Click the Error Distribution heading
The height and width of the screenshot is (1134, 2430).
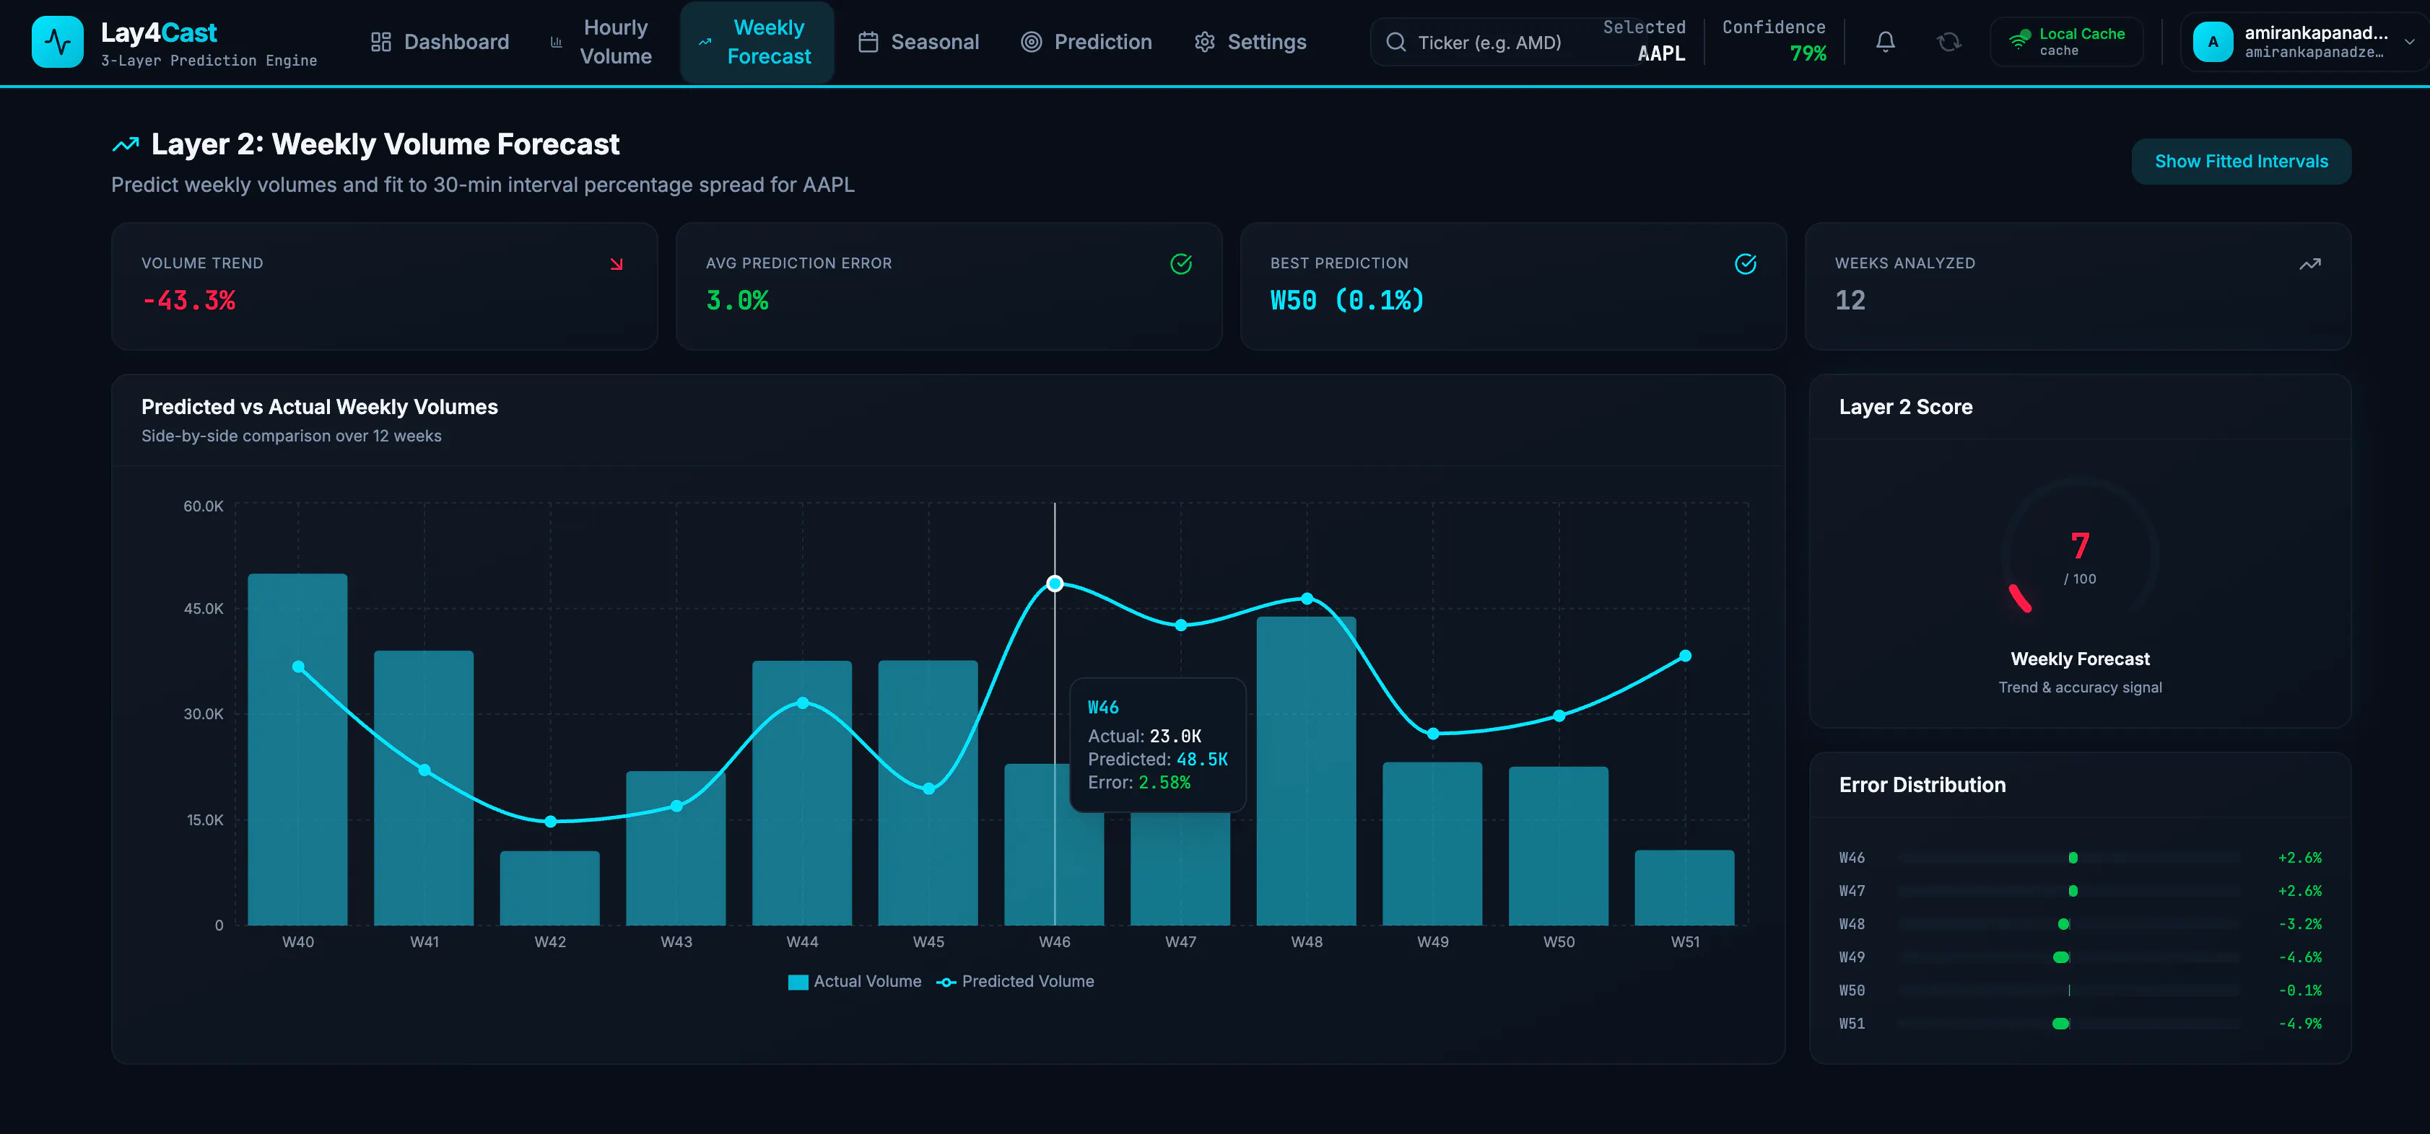tap(1922, 786)
